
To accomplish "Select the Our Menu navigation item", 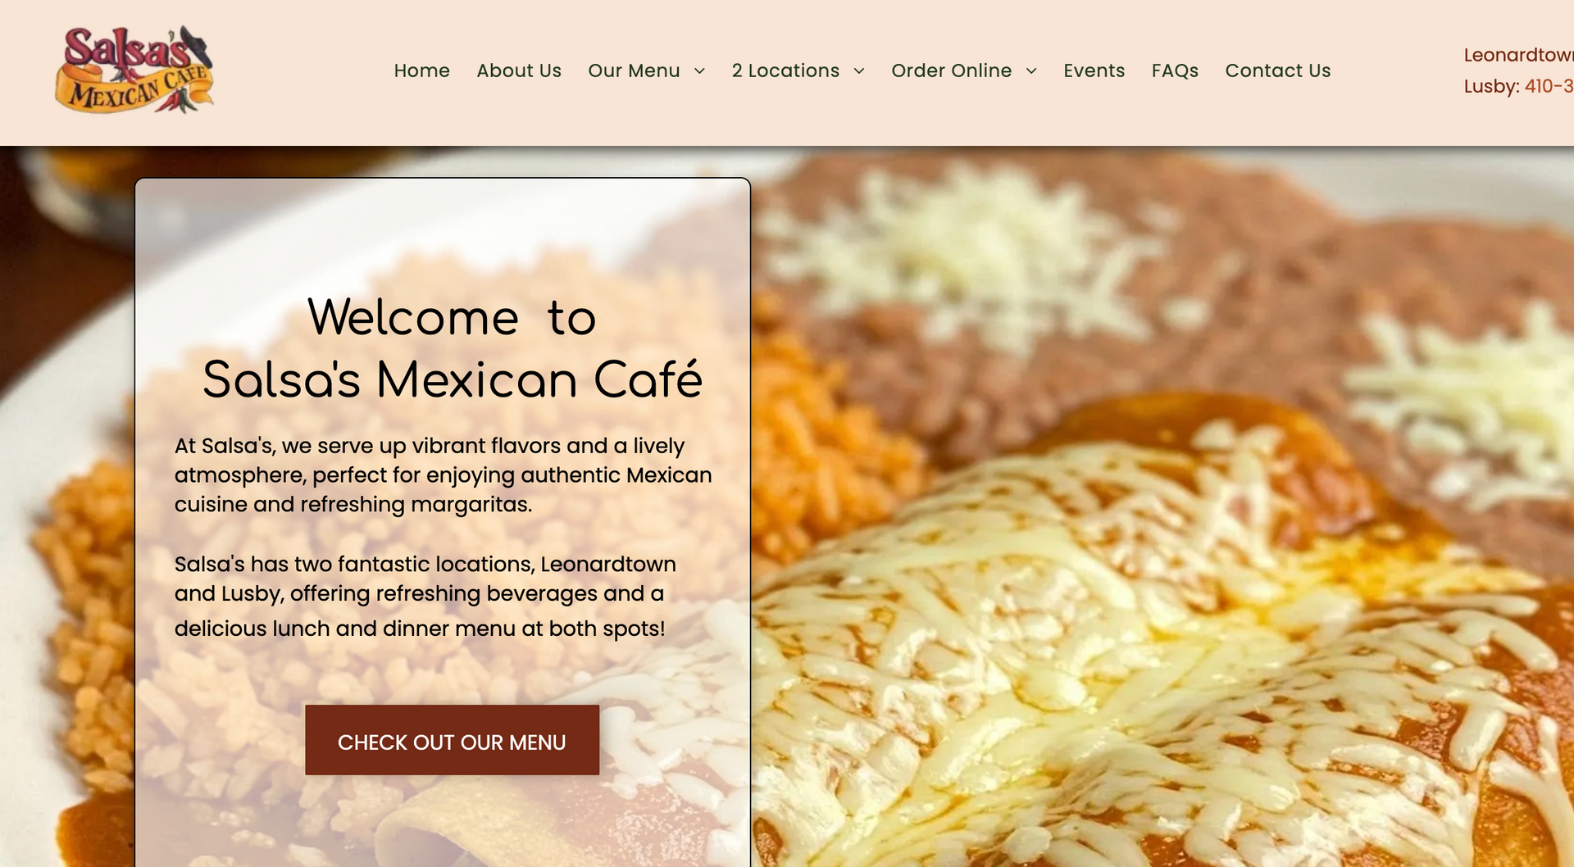I will pos(634,70).
